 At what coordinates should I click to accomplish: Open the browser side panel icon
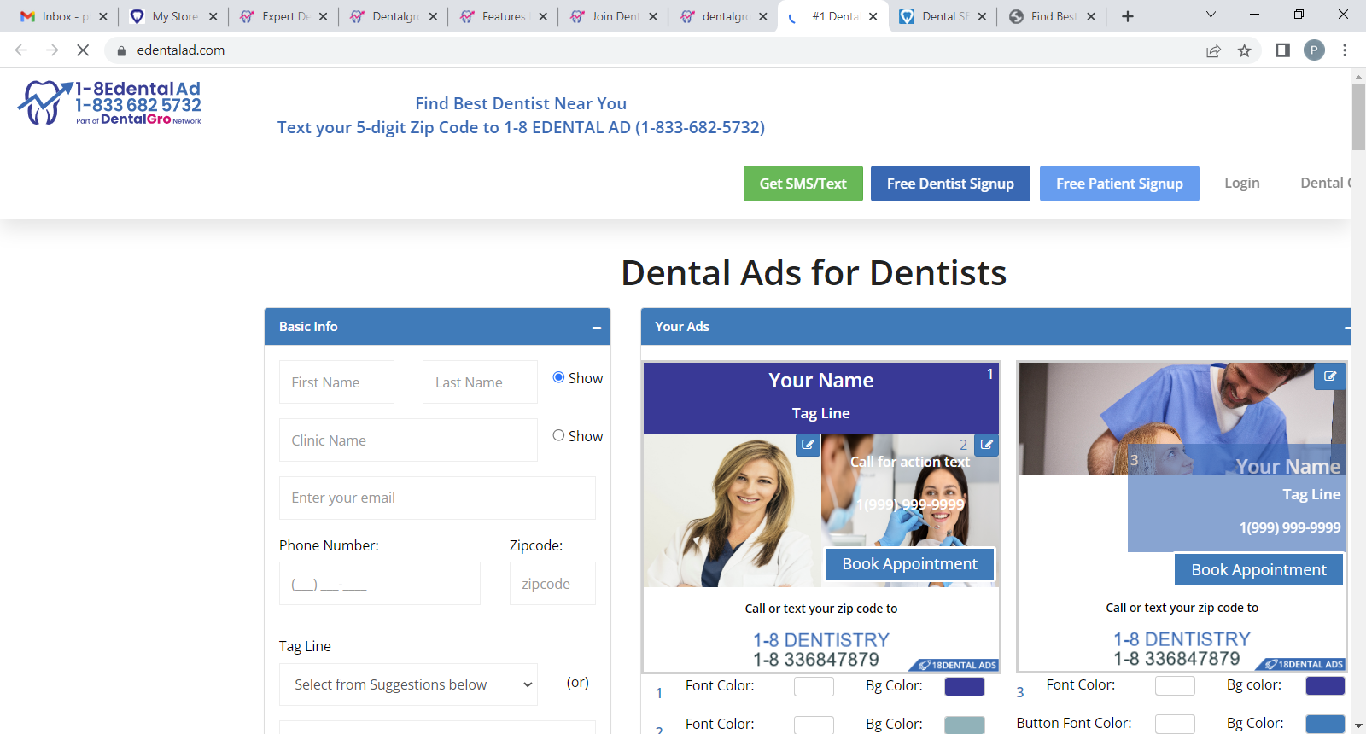click(x=1282, y=50)
